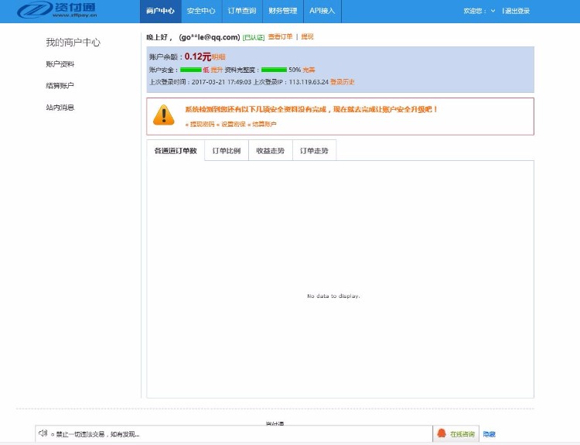This screenshot has width=580, height=445.
Task: Expand the 欢迎您 account dropdown arrow
Action: [x=493, y=11]
